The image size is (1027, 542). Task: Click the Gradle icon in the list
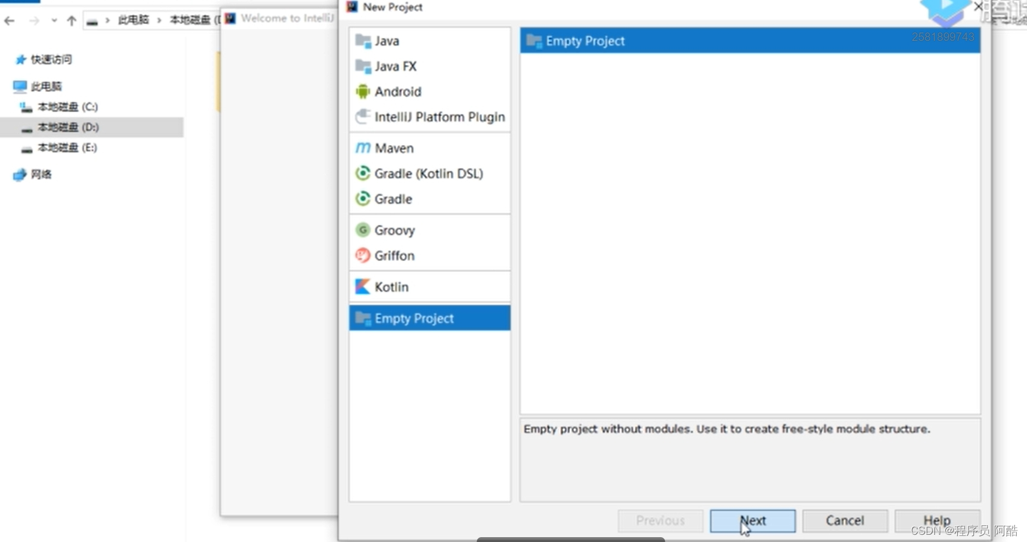362,199
